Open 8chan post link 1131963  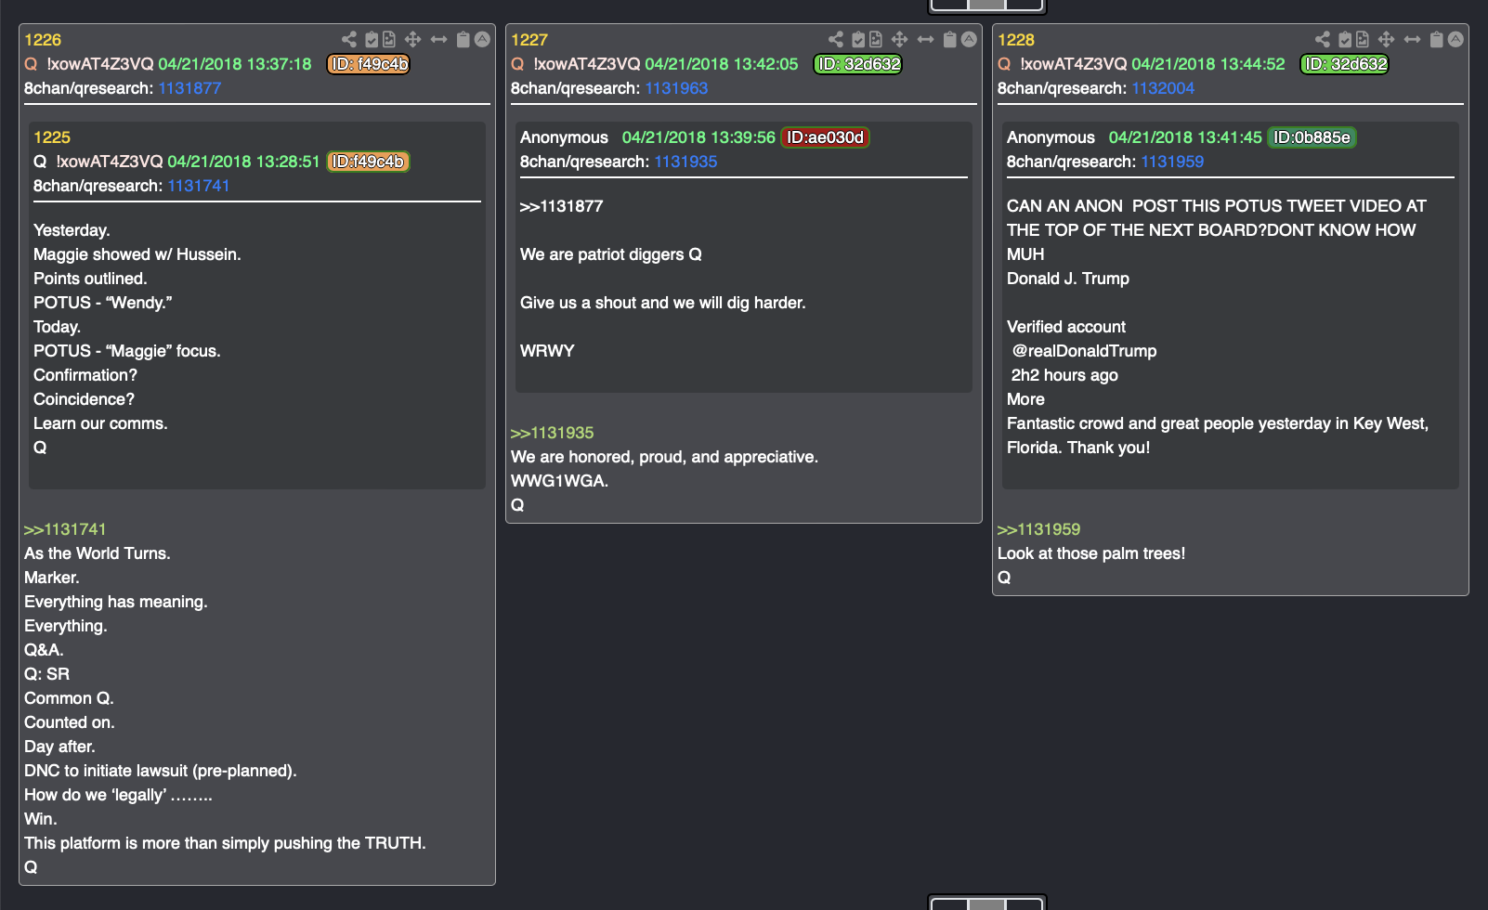(x=676, y=88)
